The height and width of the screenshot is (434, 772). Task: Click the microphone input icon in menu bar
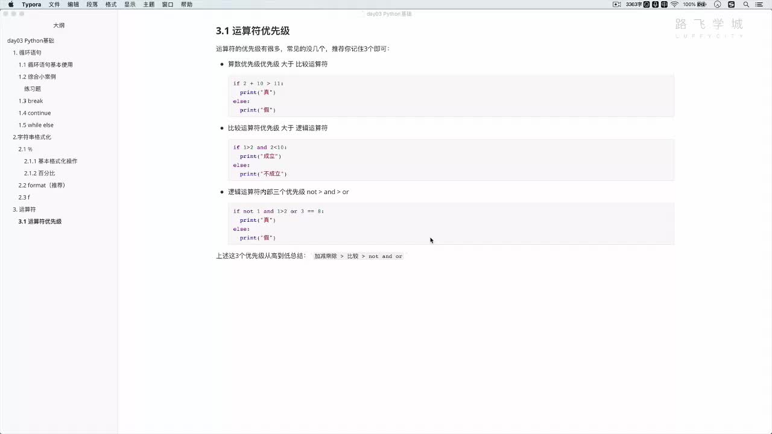655,4
